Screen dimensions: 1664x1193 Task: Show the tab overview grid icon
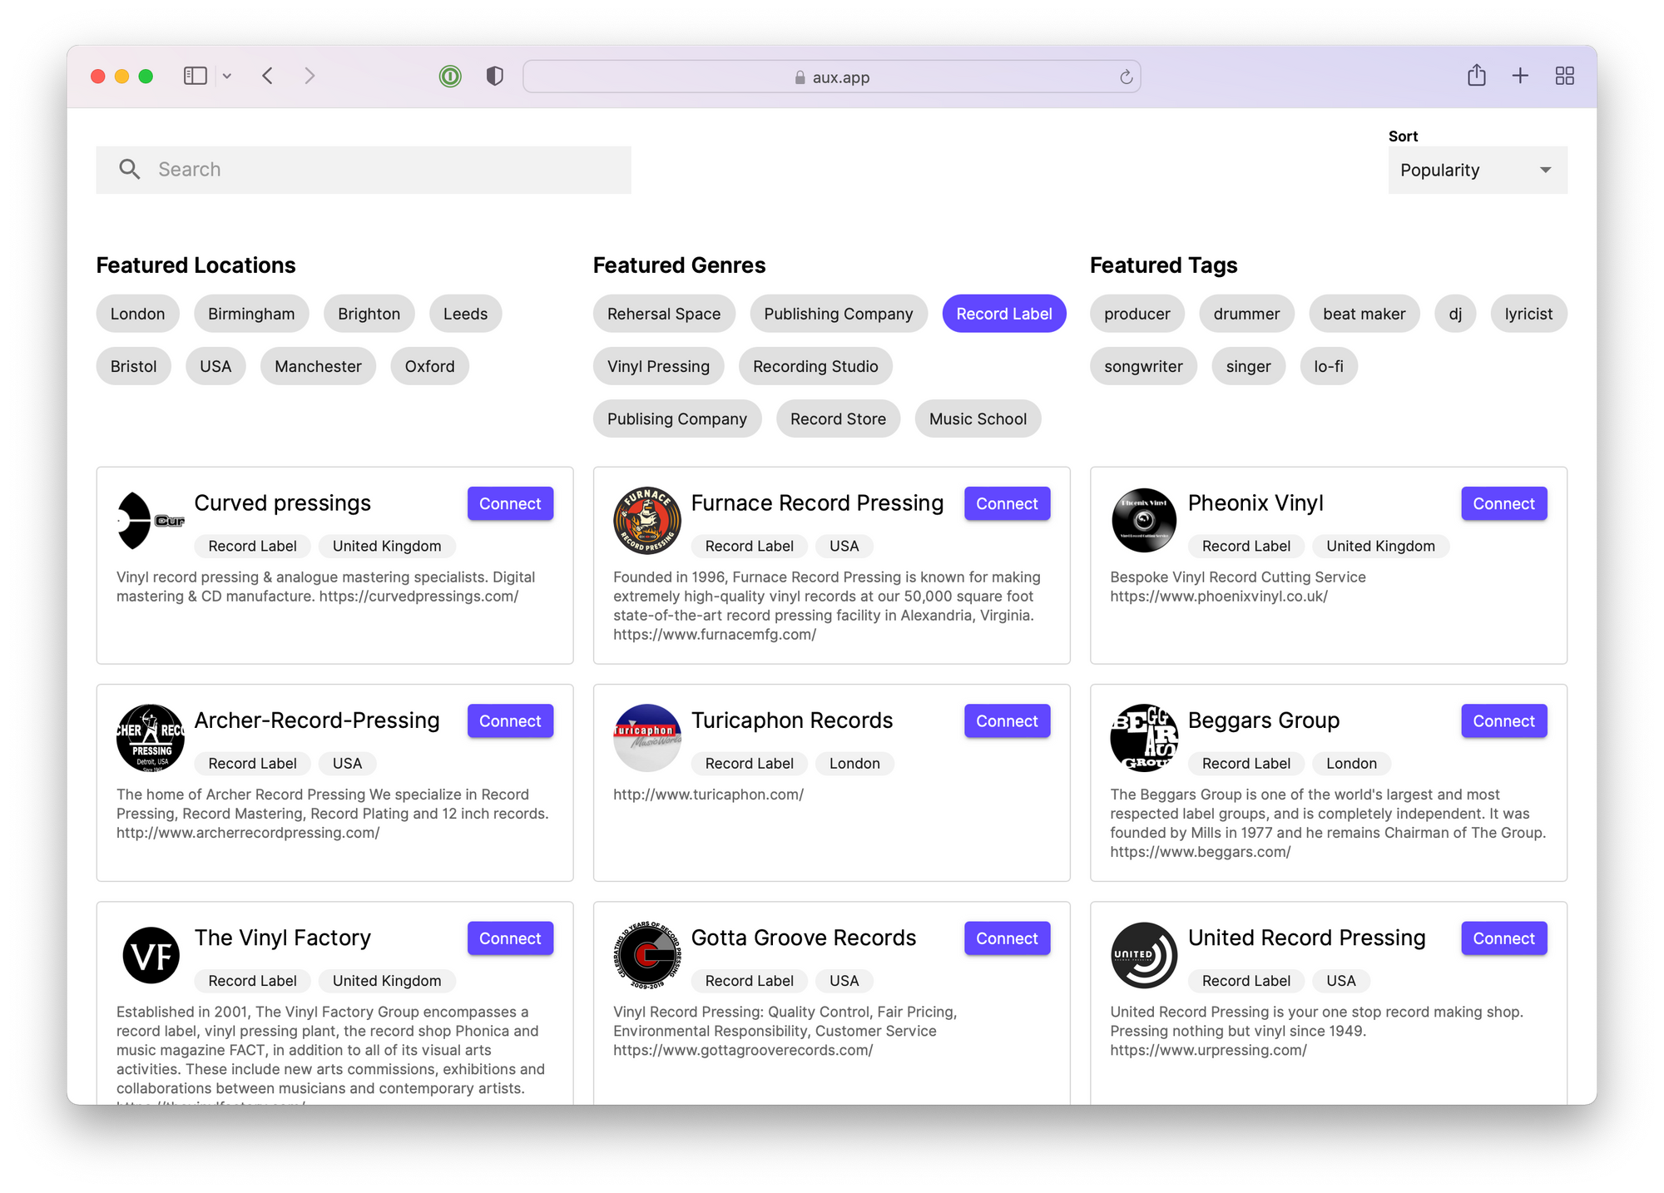point(1564,76)
